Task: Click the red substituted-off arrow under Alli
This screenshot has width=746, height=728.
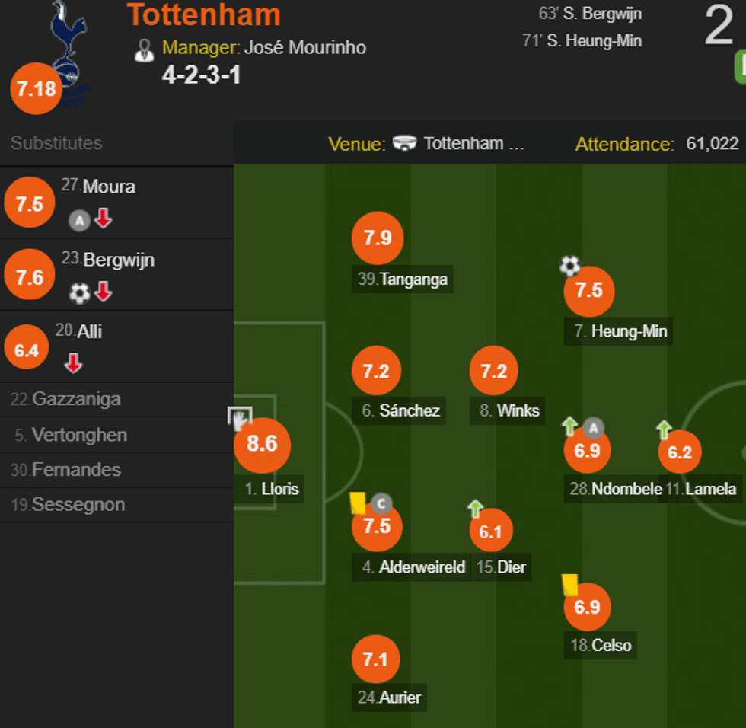Action: coord(73,364)
